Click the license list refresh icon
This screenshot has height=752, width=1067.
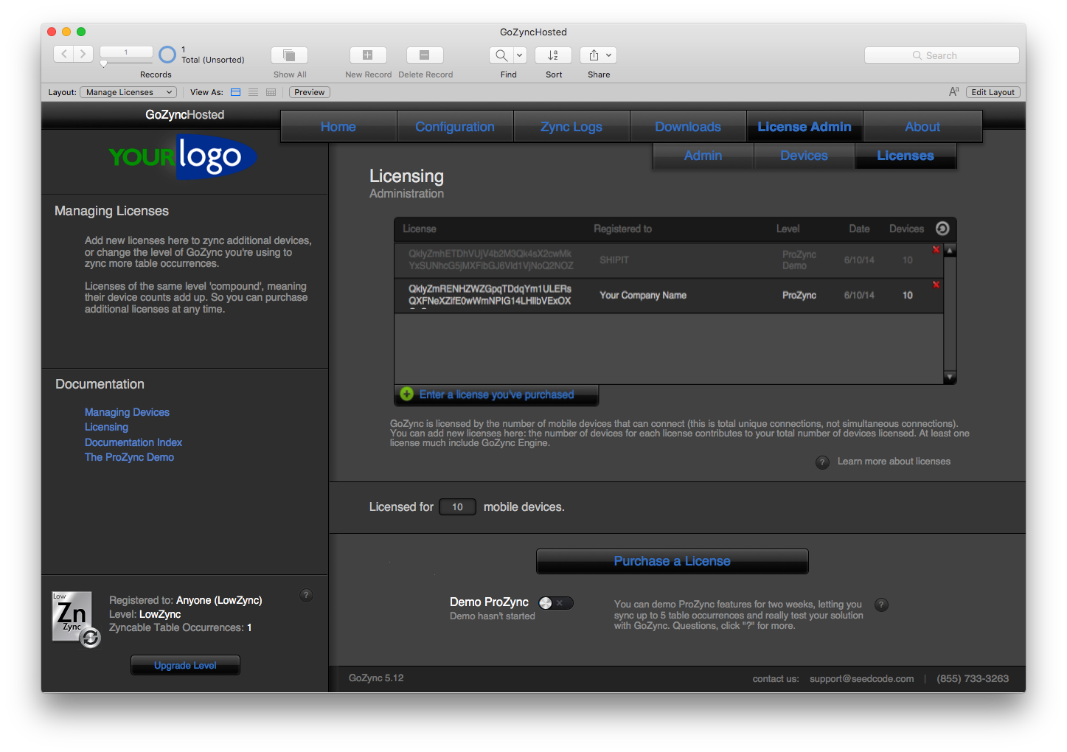point(942,229)
